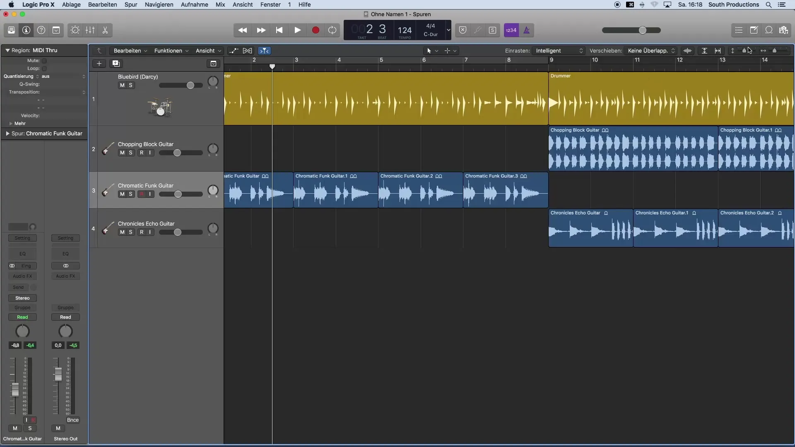Open Verschieben Keine Überlapp. dropdown
The image size is (795, 447).
[651, 50]
